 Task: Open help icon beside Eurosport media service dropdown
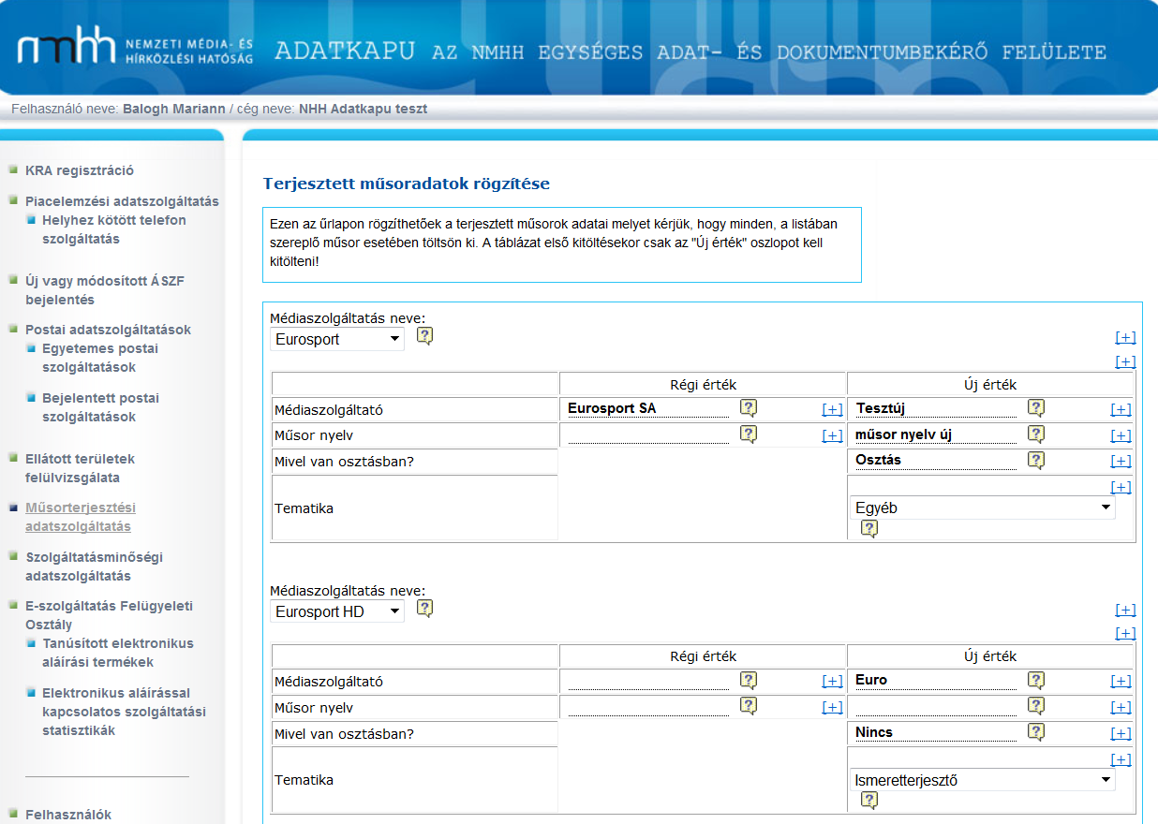click(425, 335)
